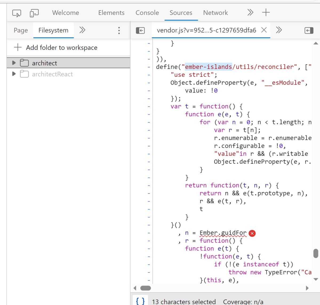Click the vertical scrollbar thumb
Image resolution: width=320 pixels, height=305 pixels.
pyautogui.click(x=316, y=254)
